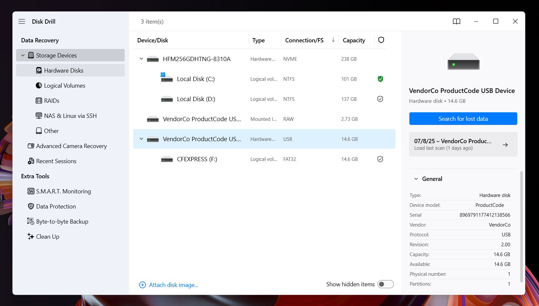Sort by Capacity column header
This screenshot has height=306, width=539.
tap(354, 40)
